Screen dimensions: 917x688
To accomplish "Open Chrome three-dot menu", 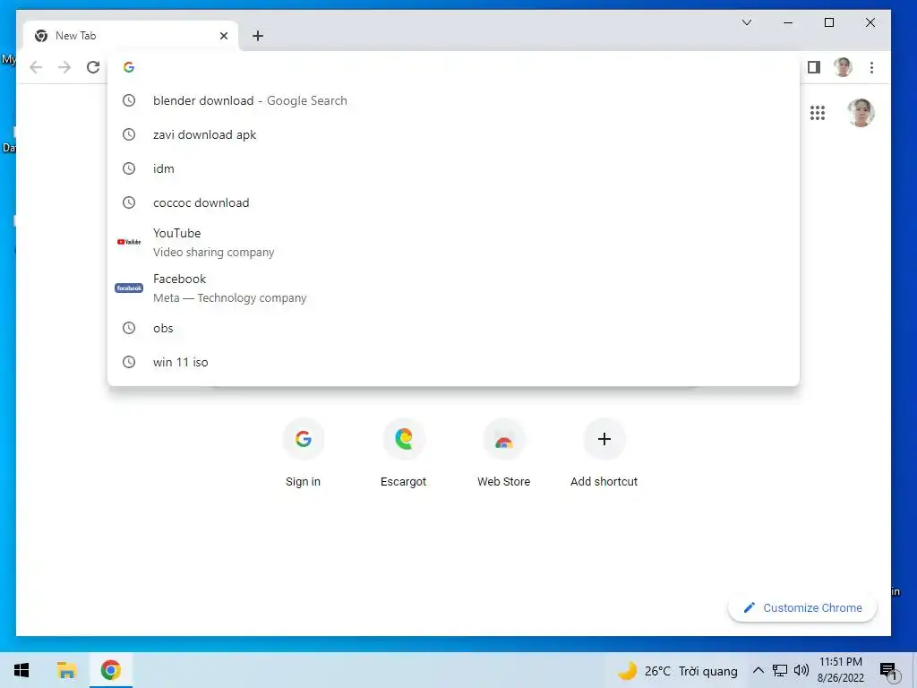I will [871, 67].
